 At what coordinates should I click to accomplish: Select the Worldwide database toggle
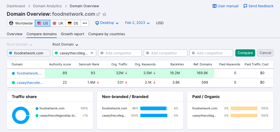click(x=21, y=23)
